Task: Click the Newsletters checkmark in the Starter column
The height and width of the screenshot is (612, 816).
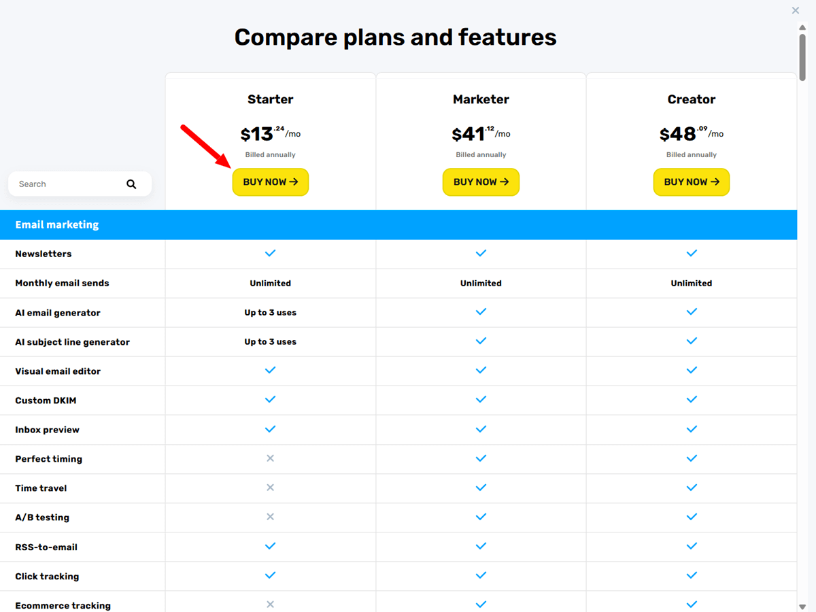Action: [x=270, y=253]
